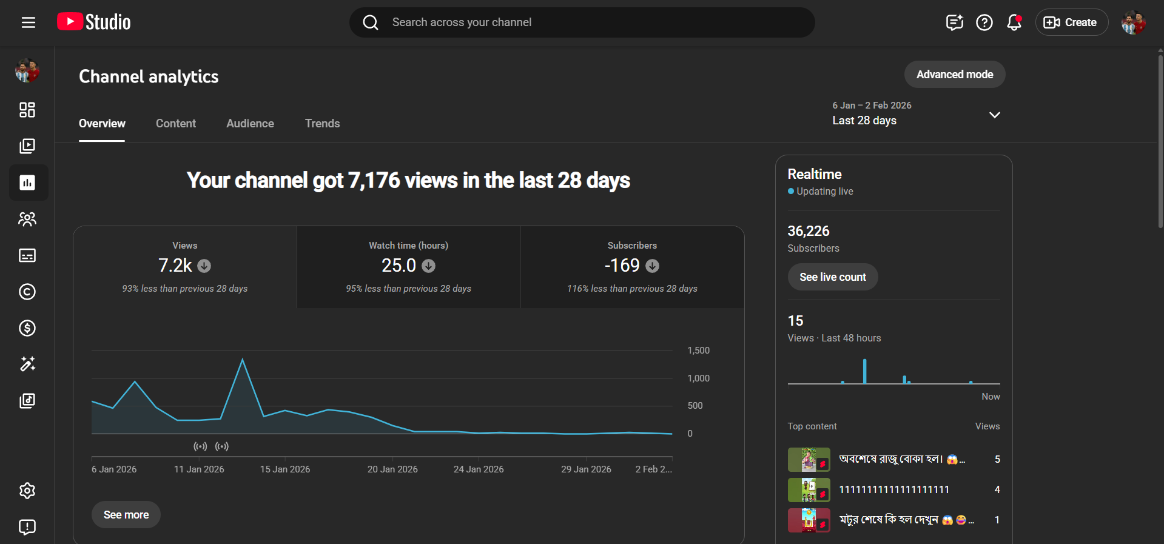Open the Earn dollar icon in sidebar
This screenshot has height=544, width=1164.
[27, 328]
